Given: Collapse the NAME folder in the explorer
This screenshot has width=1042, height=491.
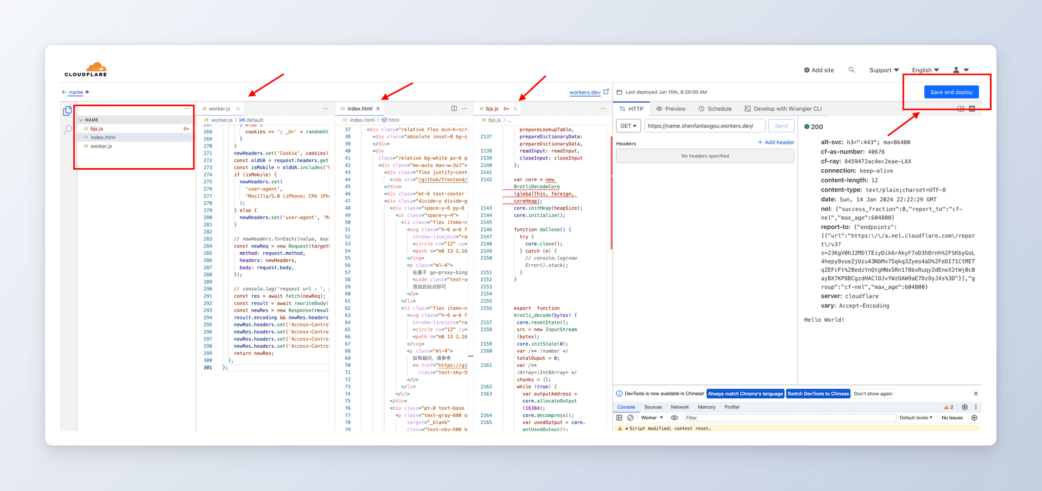Looking at the screenshot, I should [82, 120].
